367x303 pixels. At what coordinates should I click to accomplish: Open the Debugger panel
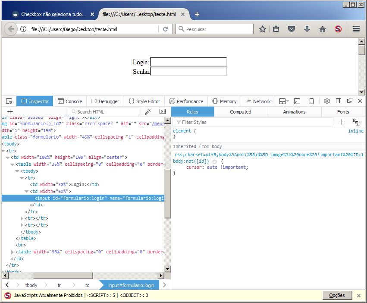pyautogui.click(x=105, y=101)
